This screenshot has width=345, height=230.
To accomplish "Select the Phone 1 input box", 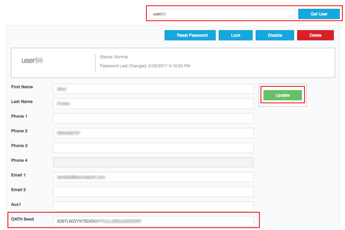I will coord(153,118).
